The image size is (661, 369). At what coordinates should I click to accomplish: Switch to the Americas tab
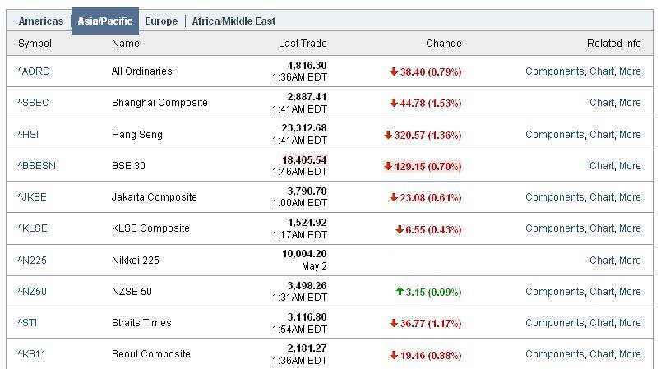point(41,21)
